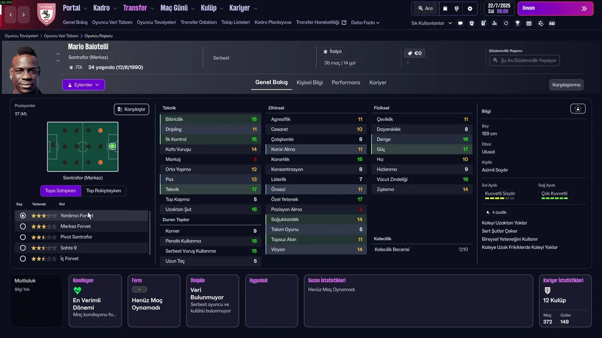Screen dimensions: 602x338
Task: Open the Eylemler actions dropdown
Action: click(x=83, y=85)
